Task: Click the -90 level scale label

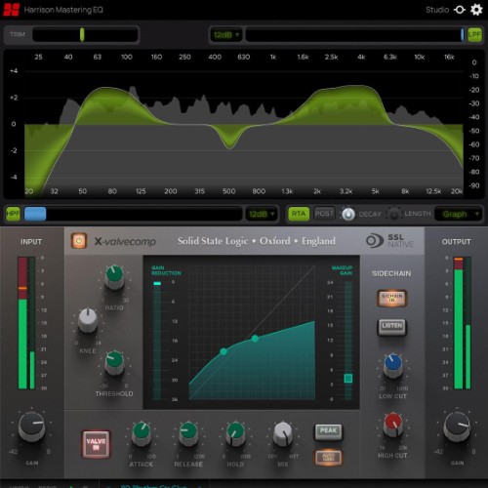Action: pyautogui.click(x=474, y=185)
